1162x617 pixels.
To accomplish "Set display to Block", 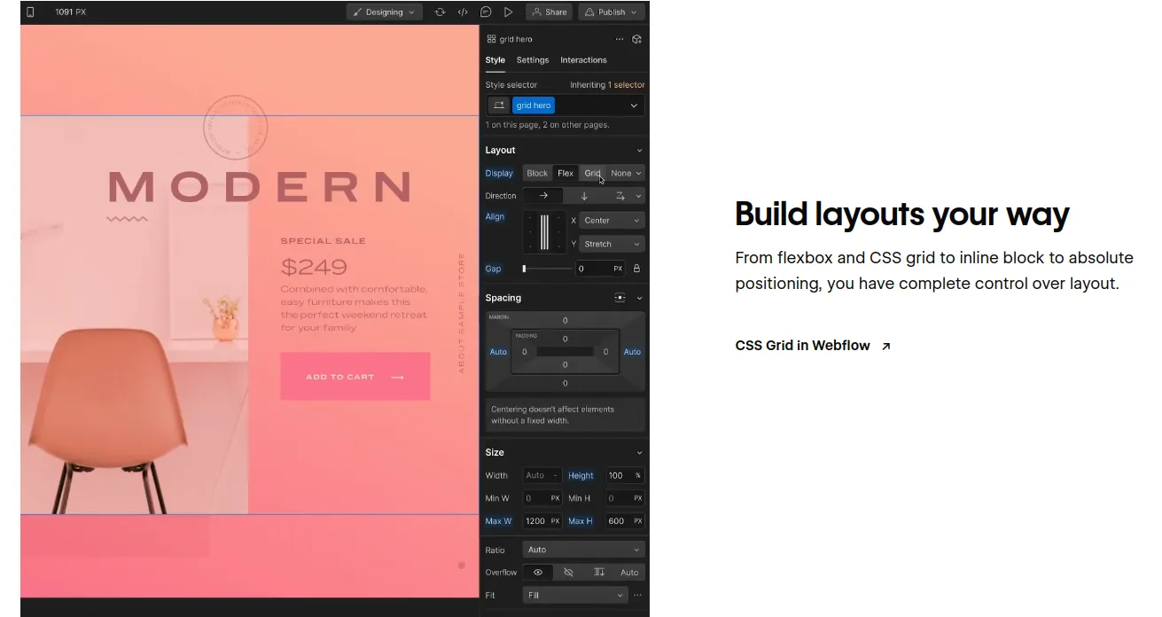I will (x=537, y=173).
